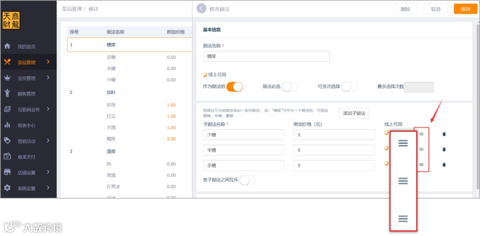This screenshot has width=480, height=236.
Task: Click the 天商财龙 logo
Action: point(11,20)
